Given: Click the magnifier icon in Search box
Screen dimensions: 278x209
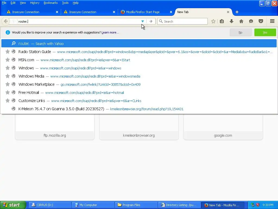Looking at the screenshot, I should pos(161,21).
